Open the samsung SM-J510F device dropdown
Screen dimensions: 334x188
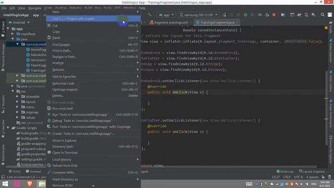pyautogui.click(x=198, y=15)
